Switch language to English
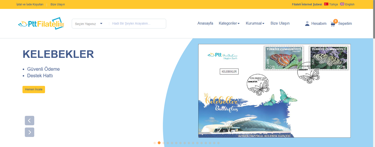 click(350, 4)
